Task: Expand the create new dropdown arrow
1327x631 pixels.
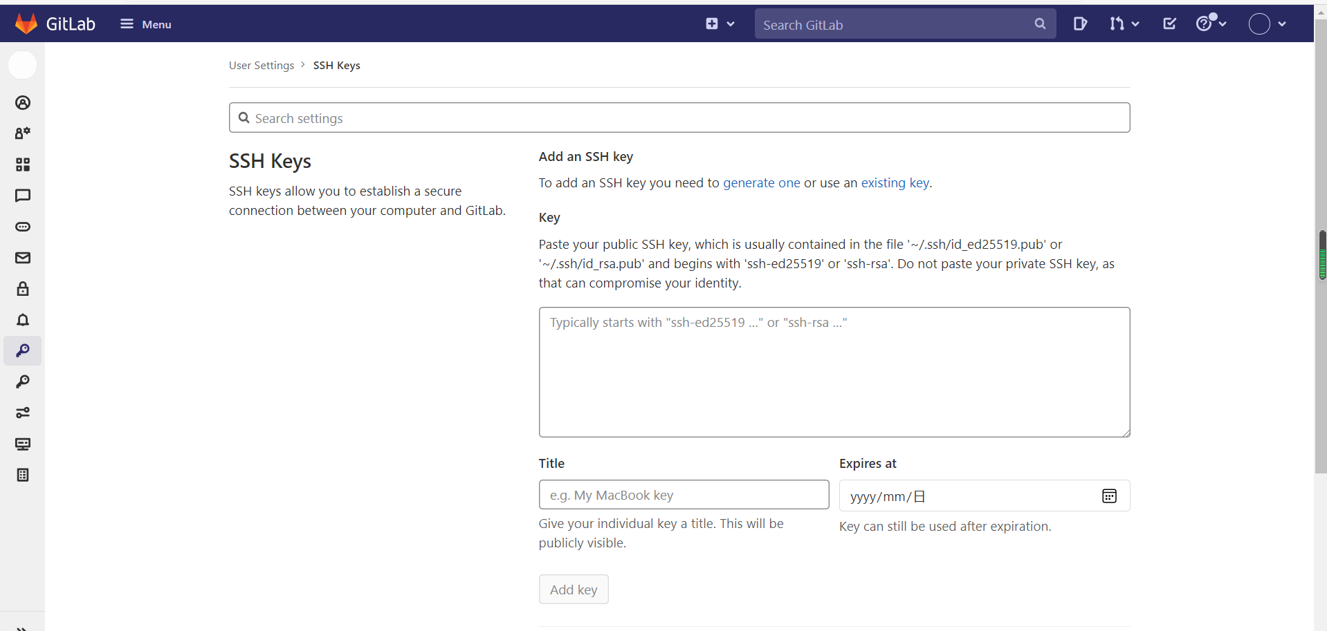Action: (731, 24)
